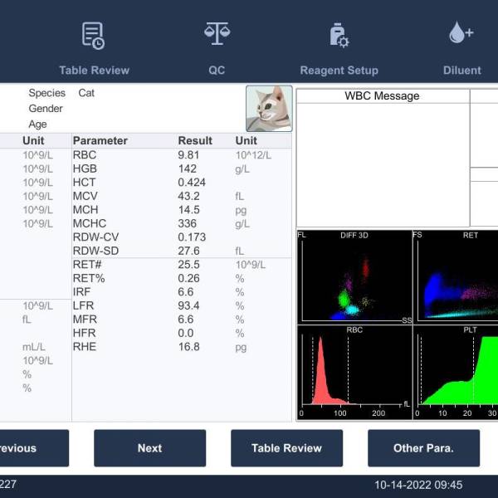
Task: Select the RDW-SD parameter row
Action: tap(182, 251)
